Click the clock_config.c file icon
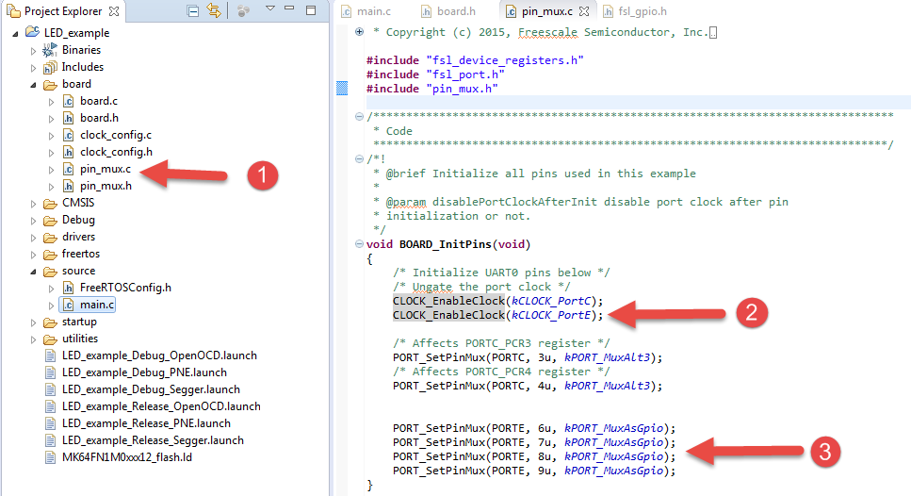This screenshot has height=496, width=911. pyautogui.click(x=68, y=135)
